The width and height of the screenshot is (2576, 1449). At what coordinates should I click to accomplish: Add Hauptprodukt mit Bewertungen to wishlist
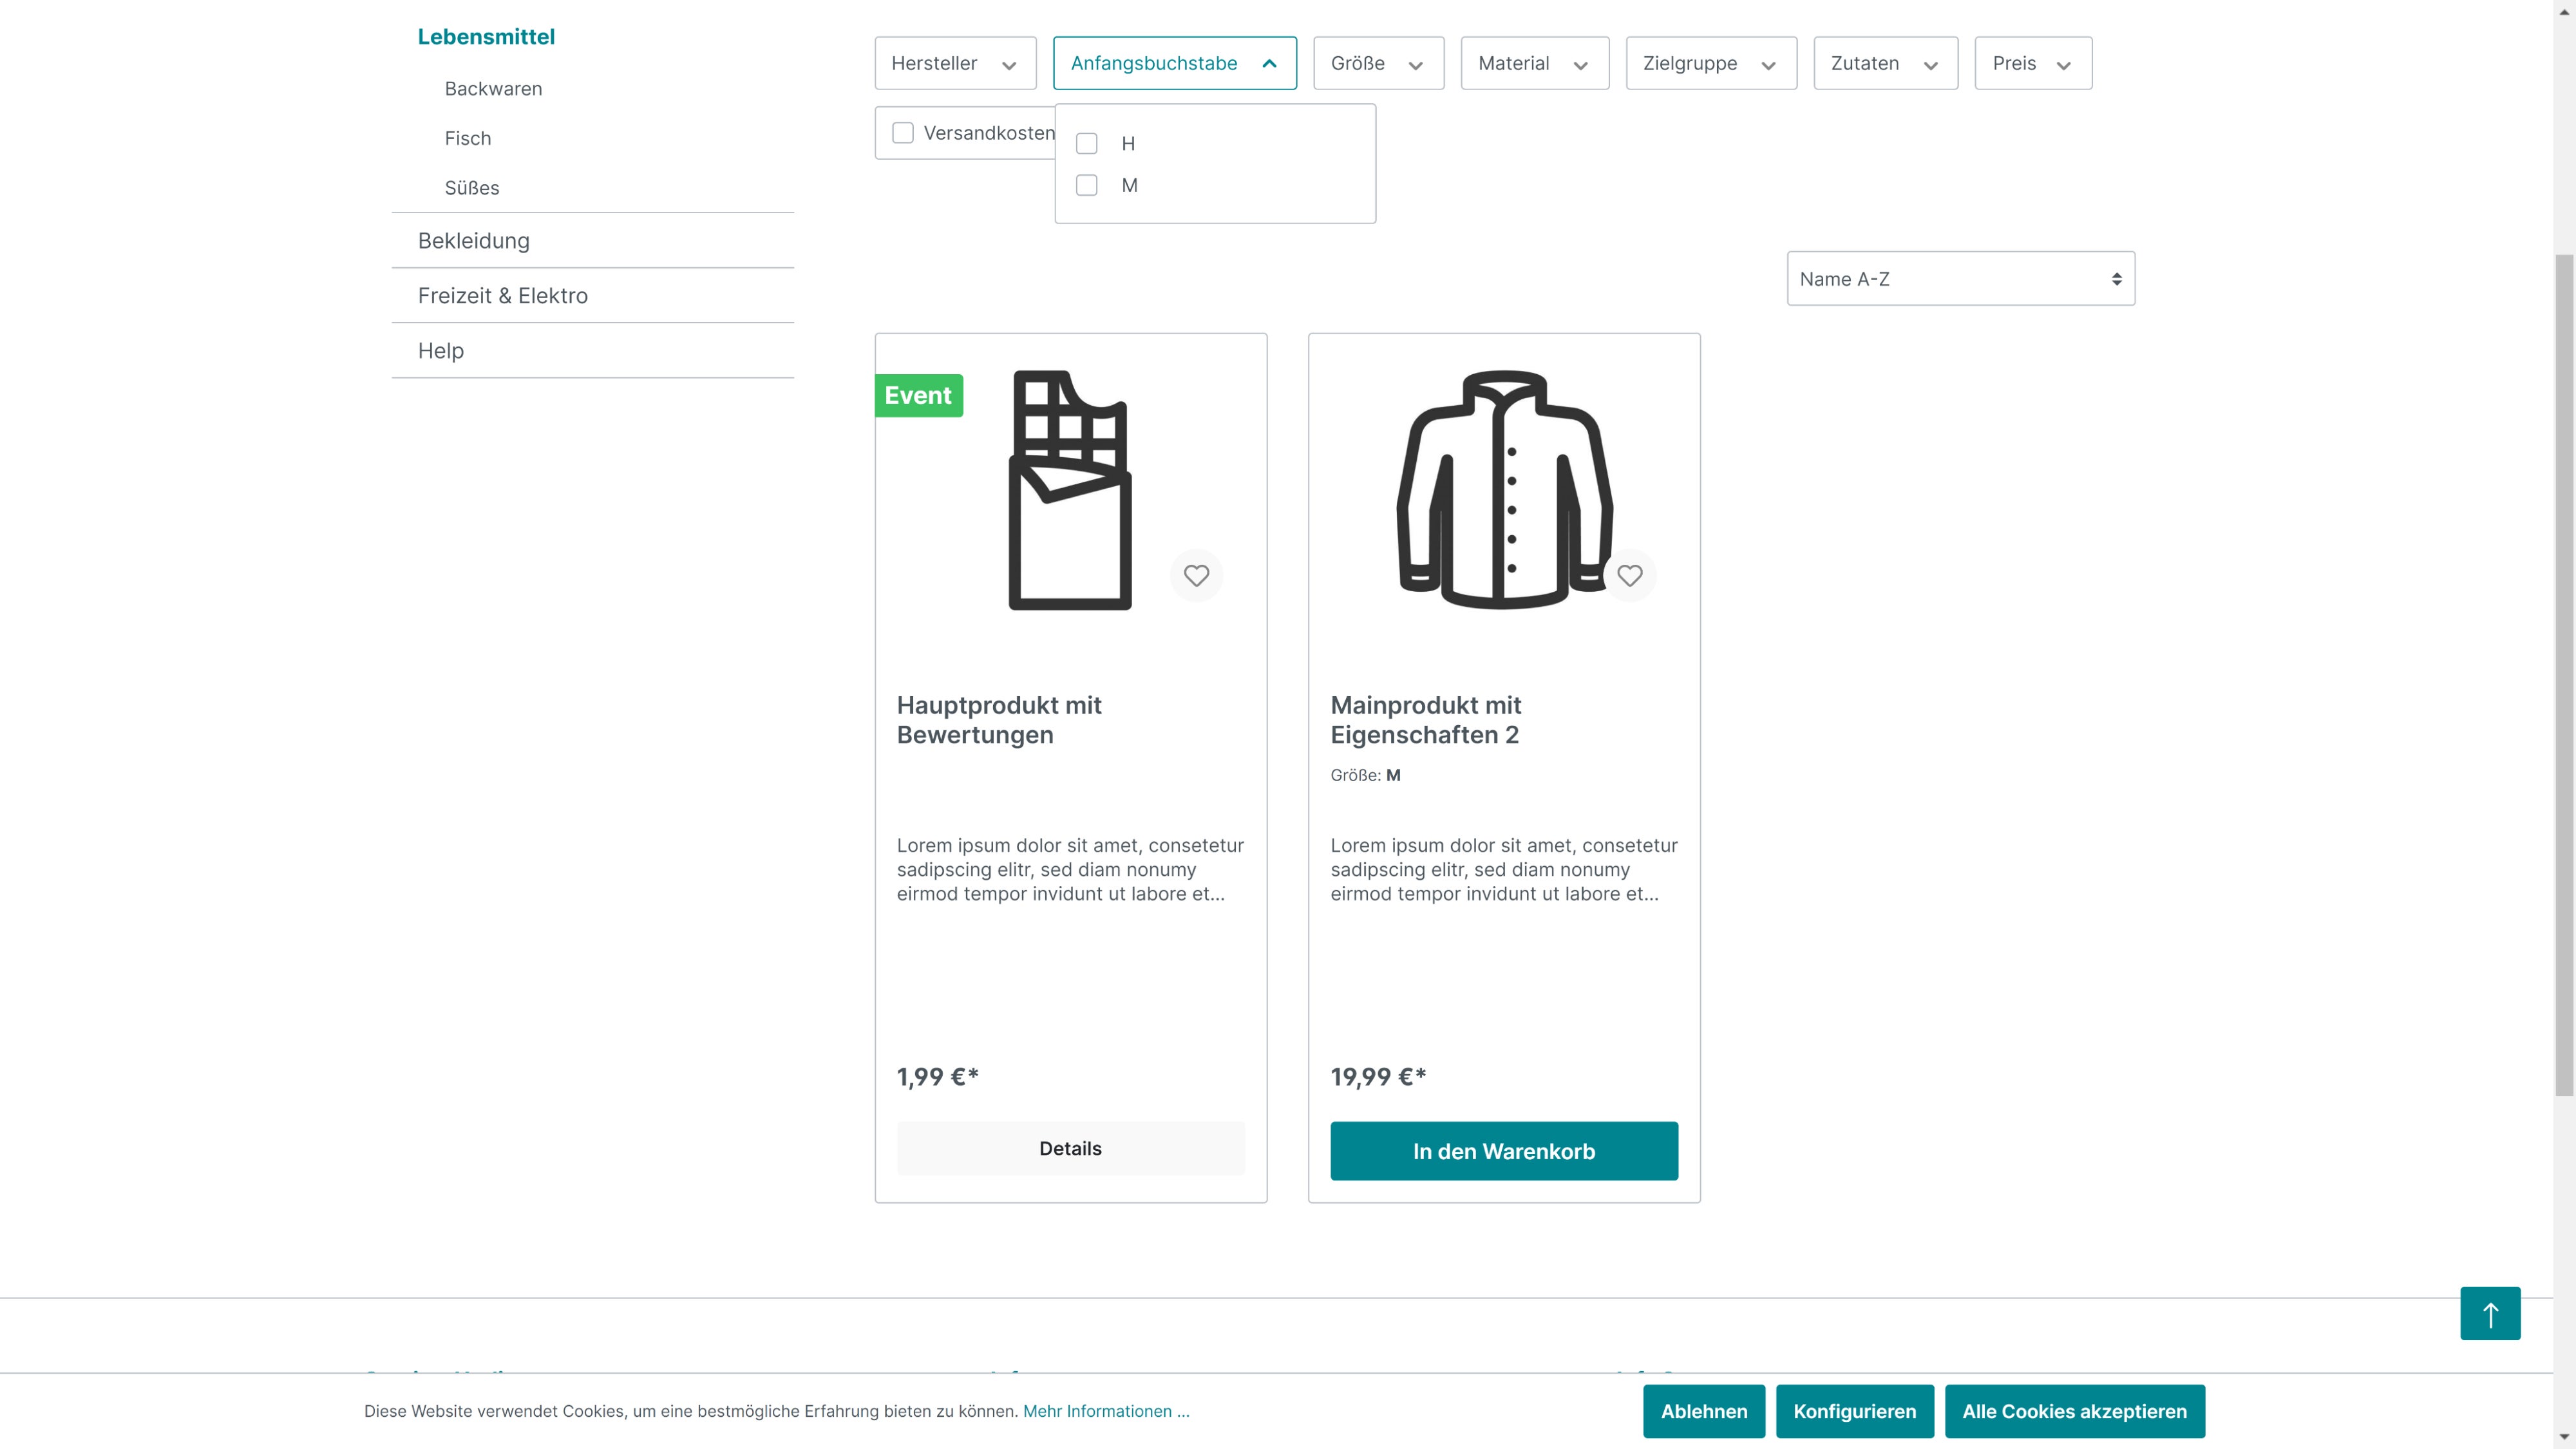1196,575
